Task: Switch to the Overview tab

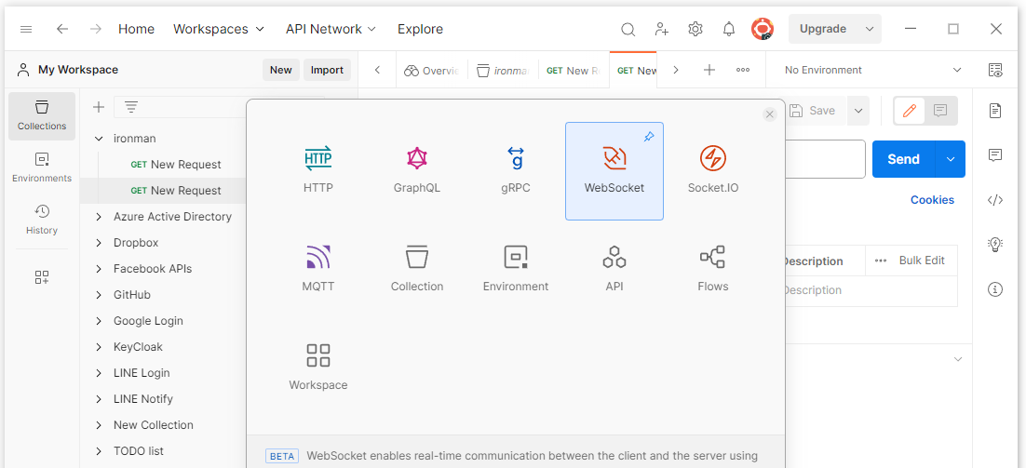Action: click(432, 70)
